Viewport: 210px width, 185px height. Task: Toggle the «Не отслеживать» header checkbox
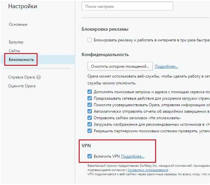89,118
